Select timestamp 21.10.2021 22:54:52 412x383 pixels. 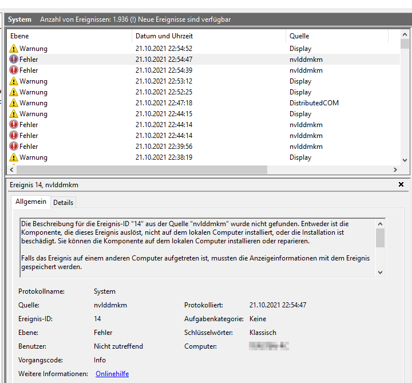(164, 49)
